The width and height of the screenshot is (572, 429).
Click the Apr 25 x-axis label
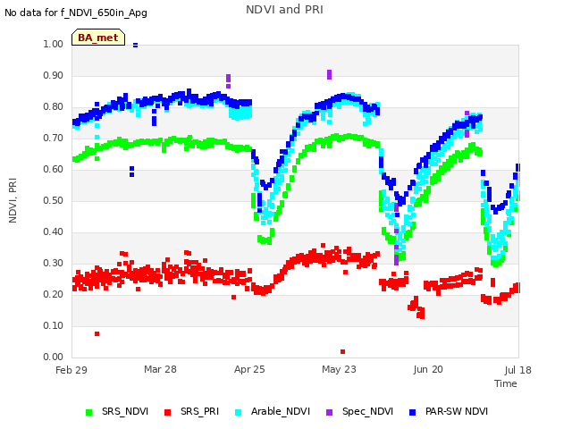[249, 369]
